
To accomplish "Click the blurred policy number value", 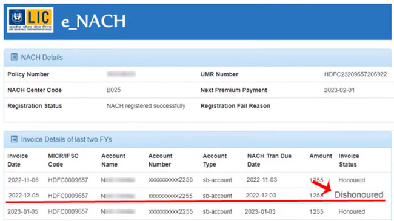I will 121,74.
